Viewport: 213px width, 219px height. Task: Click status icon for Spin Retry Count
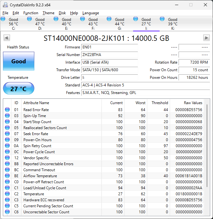pos(7,146)
